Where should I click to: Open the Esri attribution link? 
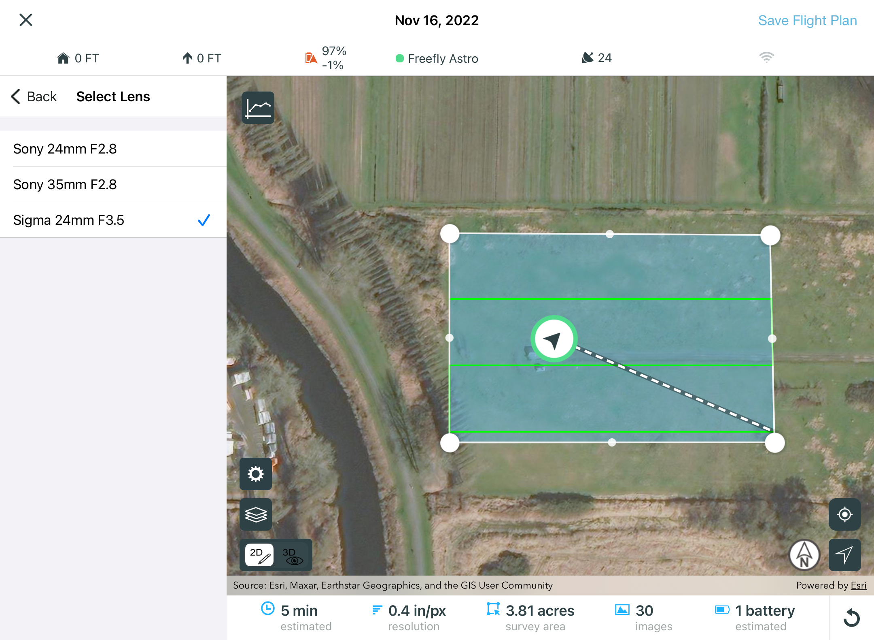pos(858,585)
